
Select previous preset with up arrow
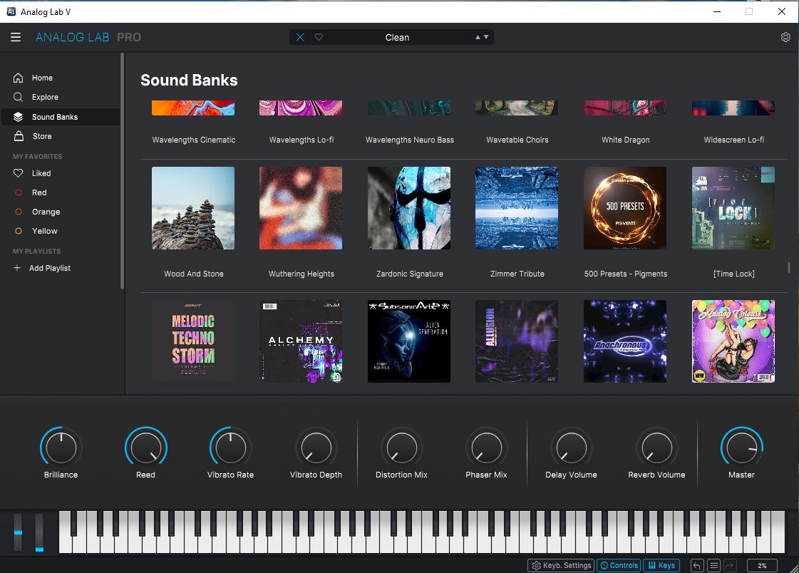point(478,37)
